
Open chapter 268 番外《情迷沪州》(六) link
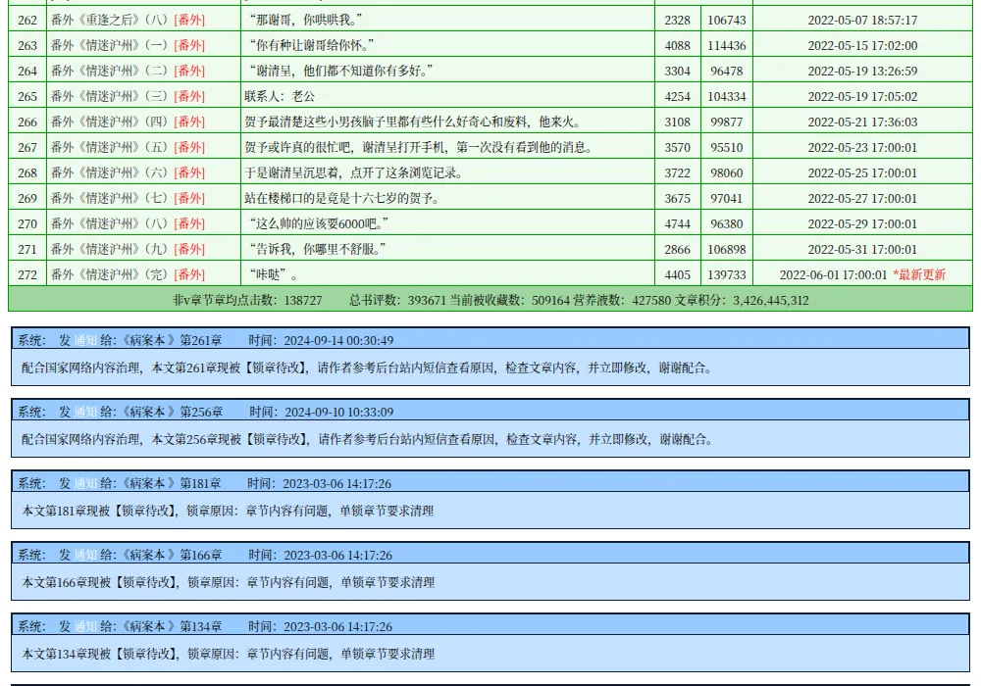(x=110, y=173)
